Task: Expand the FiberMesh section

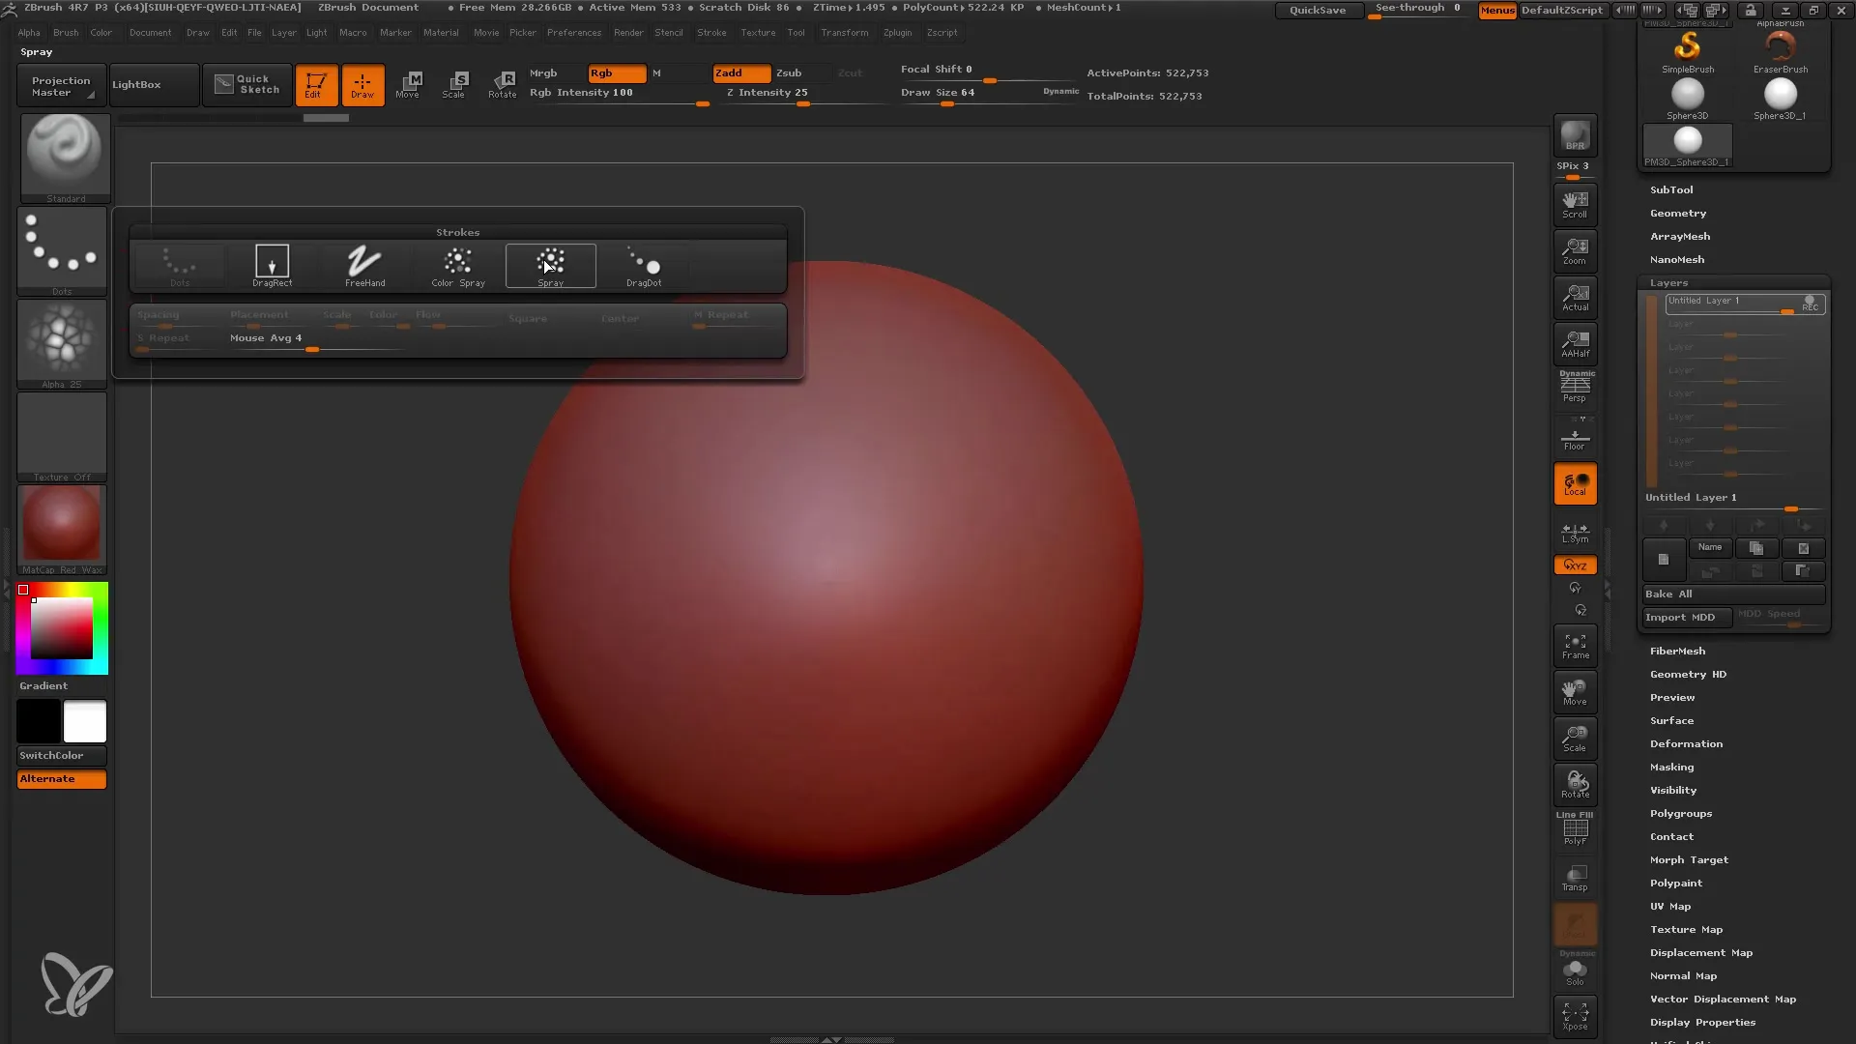Action: click(x=1677, y=652)
